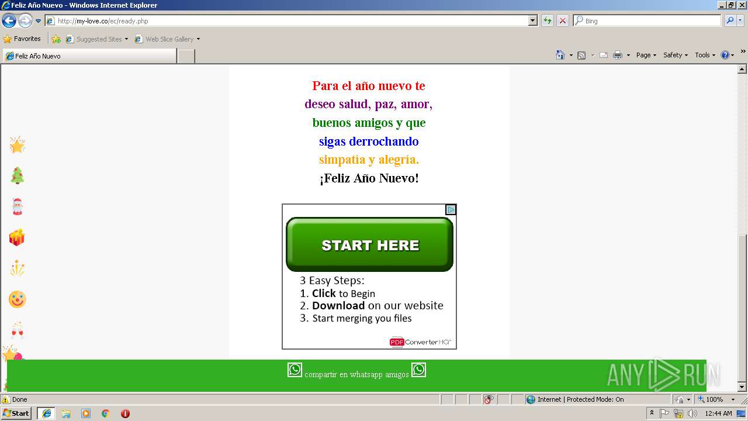Open the Help question mark menu
The height and width of the screenshot is (421, 748).
(728, 55)
